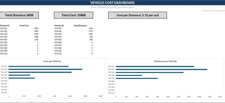Click VEH-006 axis label in Distance per Vehicle chart

(111, 81)
